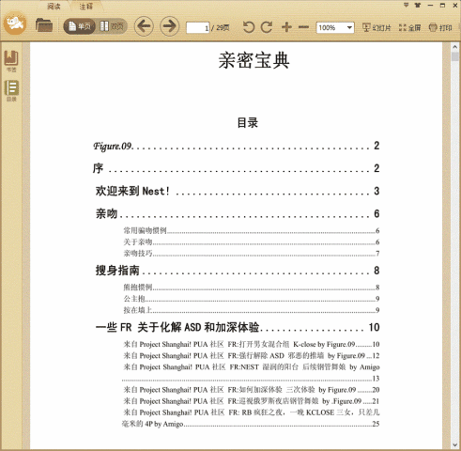Switch to single page (单页) view
This screenshot has width=461, height=451.
[80, 26]
